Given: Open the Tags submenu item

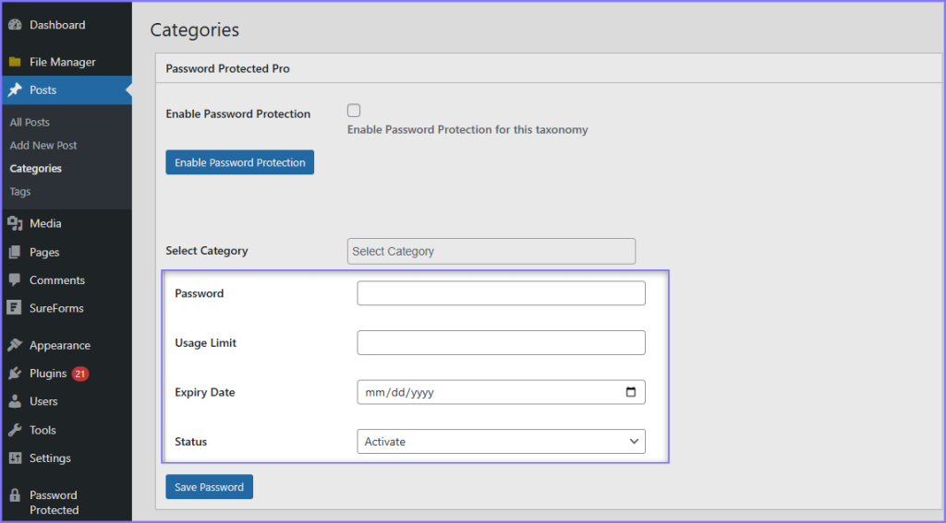Looking at the screenshot, I should click(20, 192).
